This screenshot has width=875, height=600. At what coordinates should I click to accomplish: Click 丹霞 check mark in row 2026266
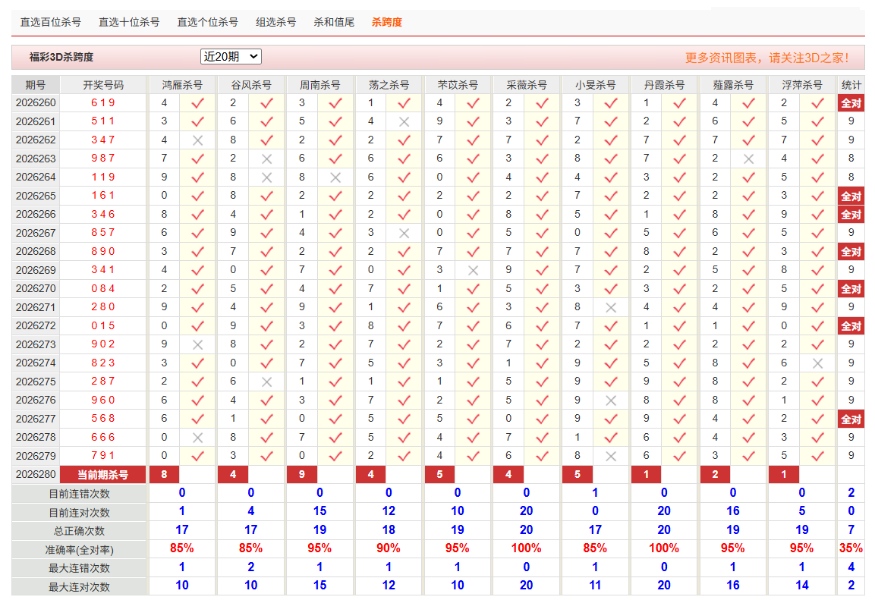pyautogui.click(x=680, y=215)
